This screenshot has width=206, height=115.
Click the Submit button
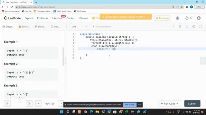(x=192, y=103)
